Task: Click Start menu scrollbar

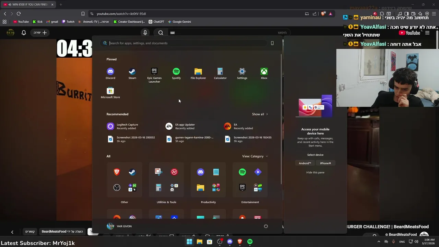Action: tap(282, 118)
